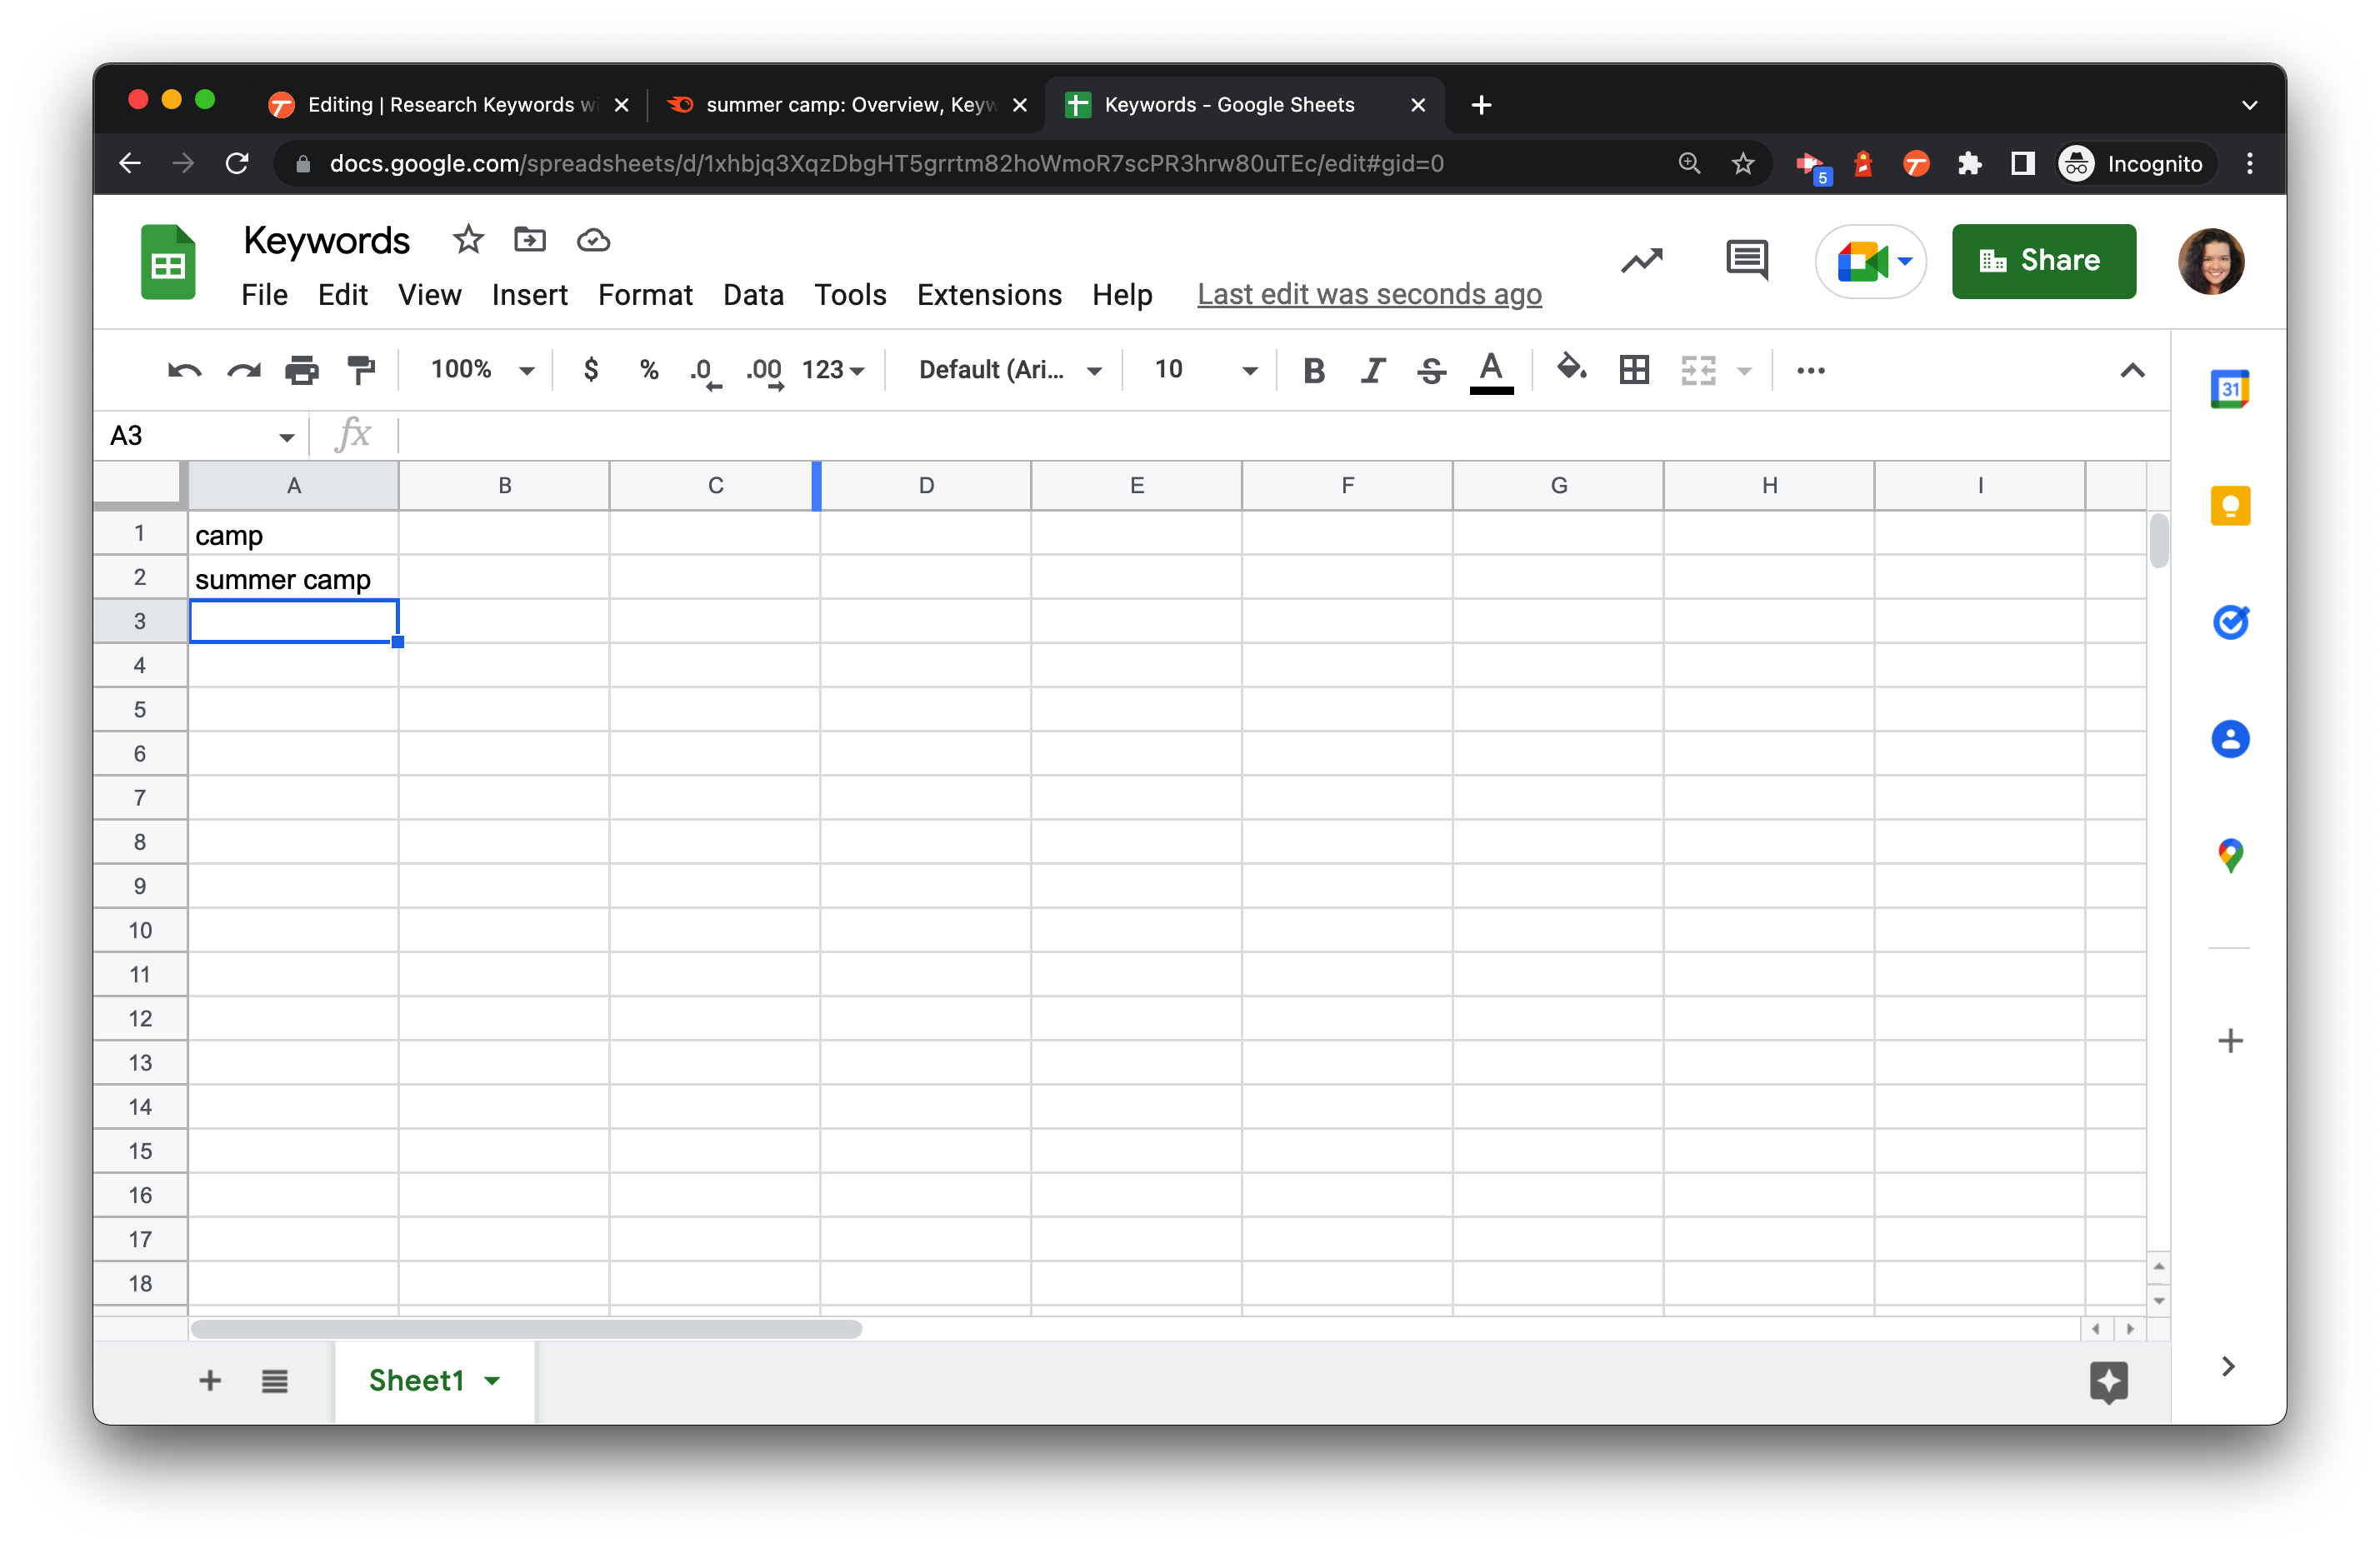Open the A3 name box dropdown
The height and width of the screenshot is (1548, 2380).
[286, 437]
